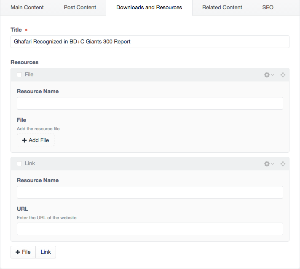Click plus icon beside bottom File button
Screen dimensions: 300x269
tap(18, 252)
